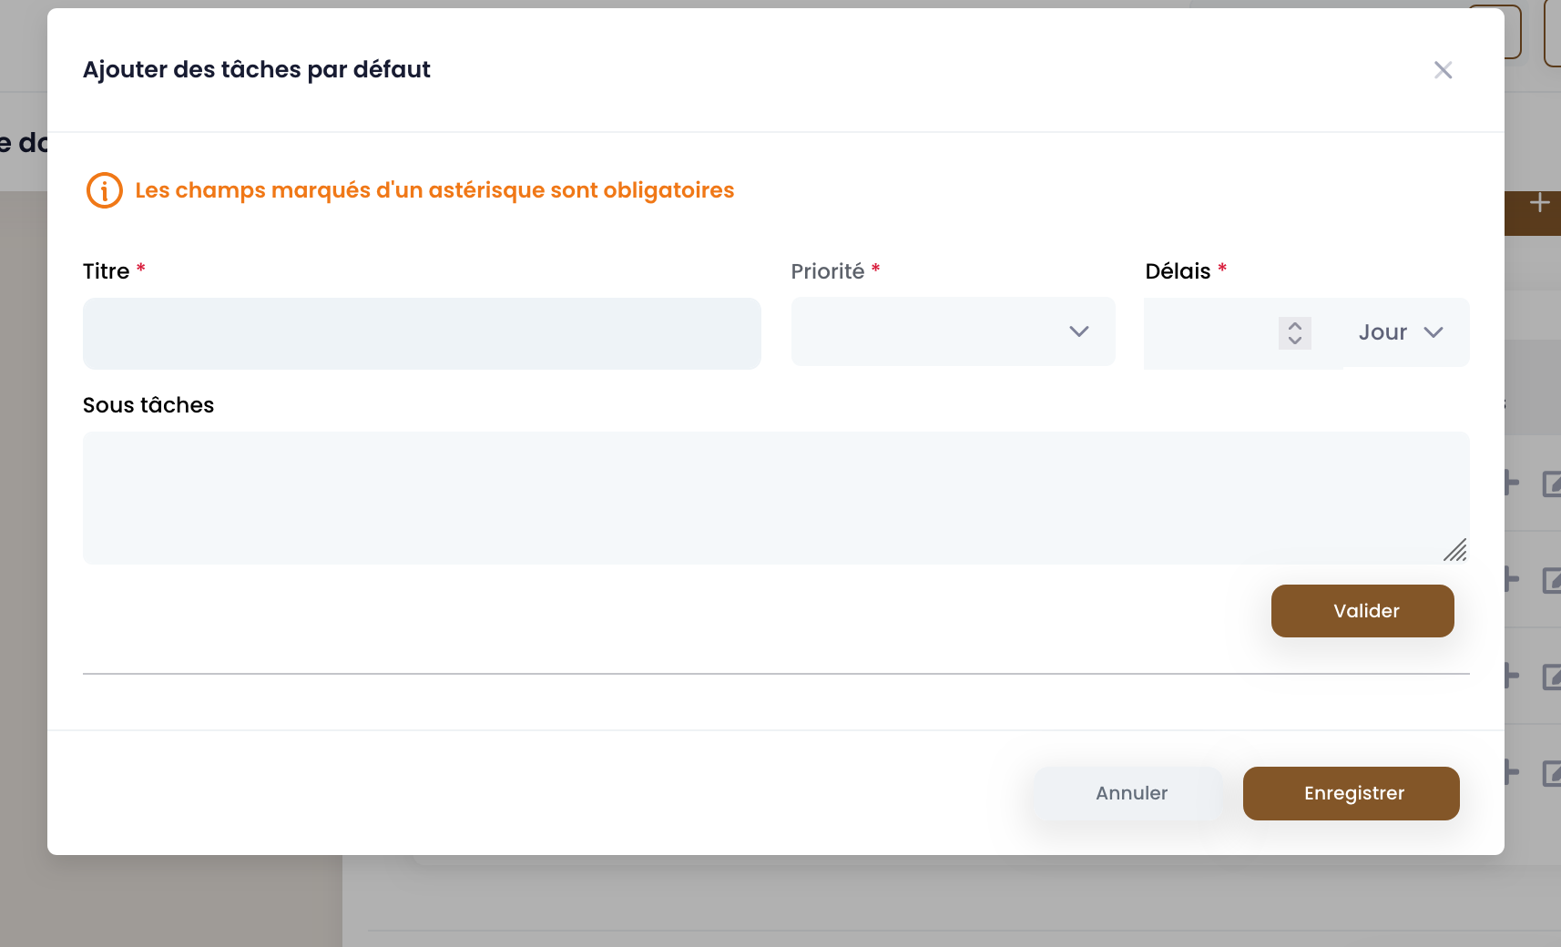
Task: Increase the Délais value with up arrow
Action: point(1295,325)
